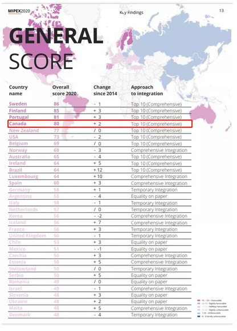Click the "Approach to integration" column header
This screenshot has height=331, width=237.
click(147, 90)
